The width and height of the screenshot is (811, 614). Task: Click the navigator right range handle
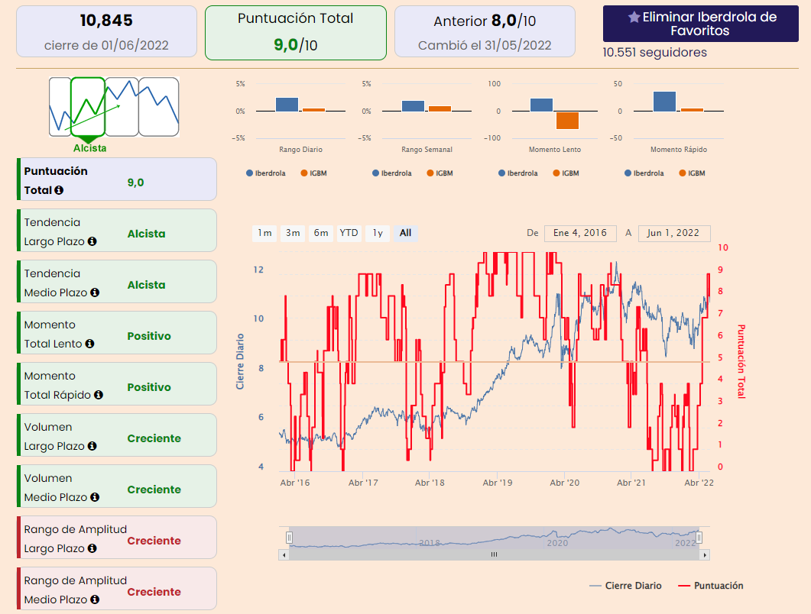(x=699, y=538)
